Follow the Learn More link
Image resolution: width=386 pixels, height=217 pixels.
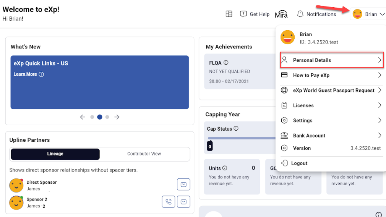click(x=25, y=74)
